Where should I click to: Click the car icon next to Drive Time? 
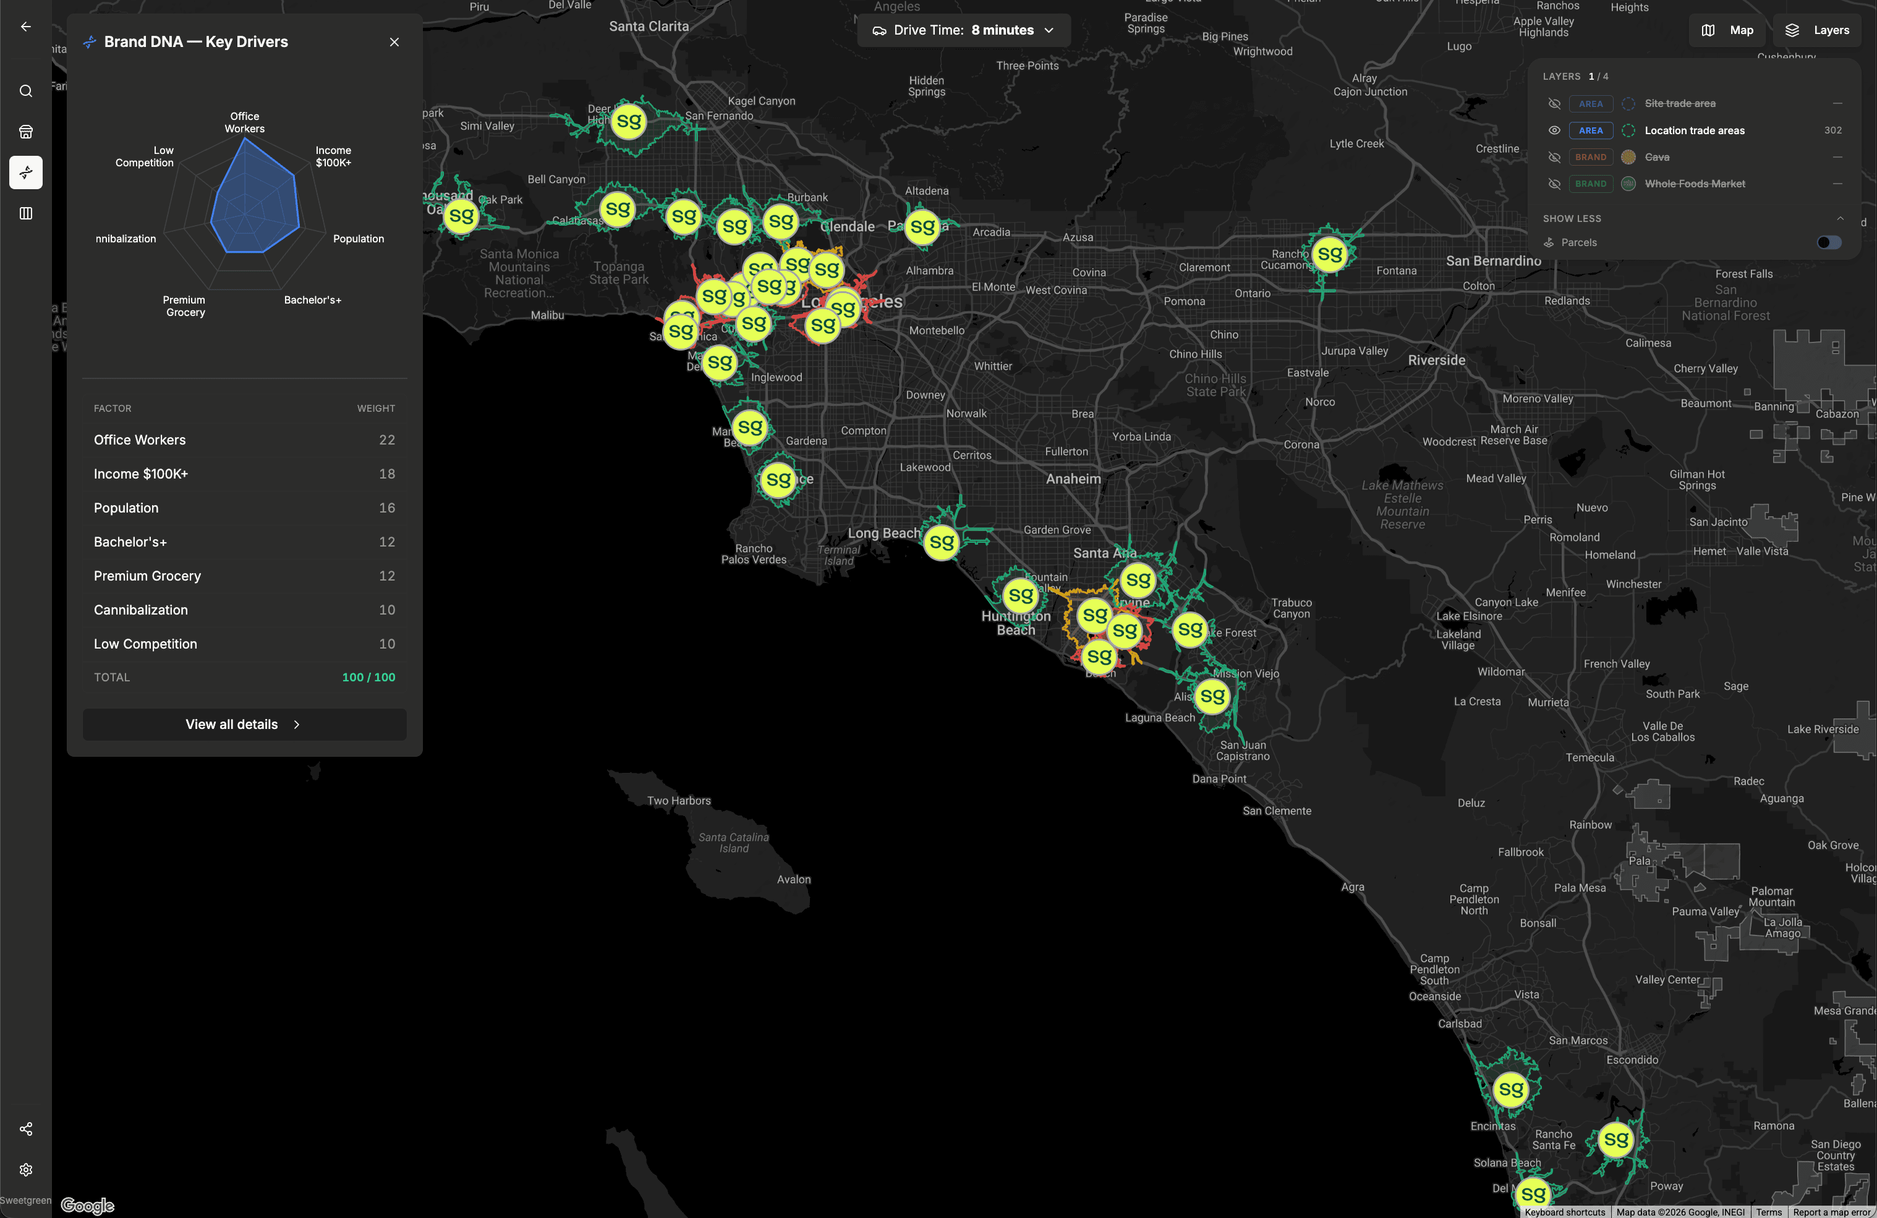click(879, 30)
